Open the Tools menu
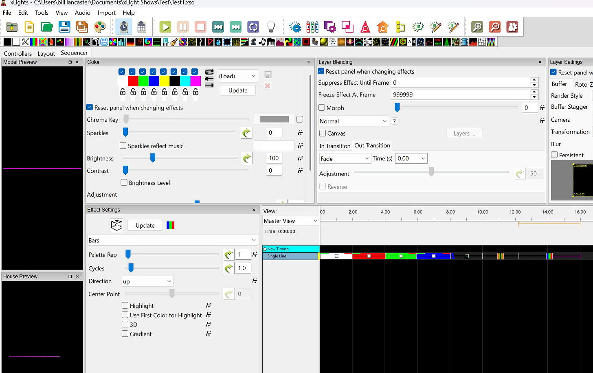This screenshot has width=593, height=373. tap(42, 13)
